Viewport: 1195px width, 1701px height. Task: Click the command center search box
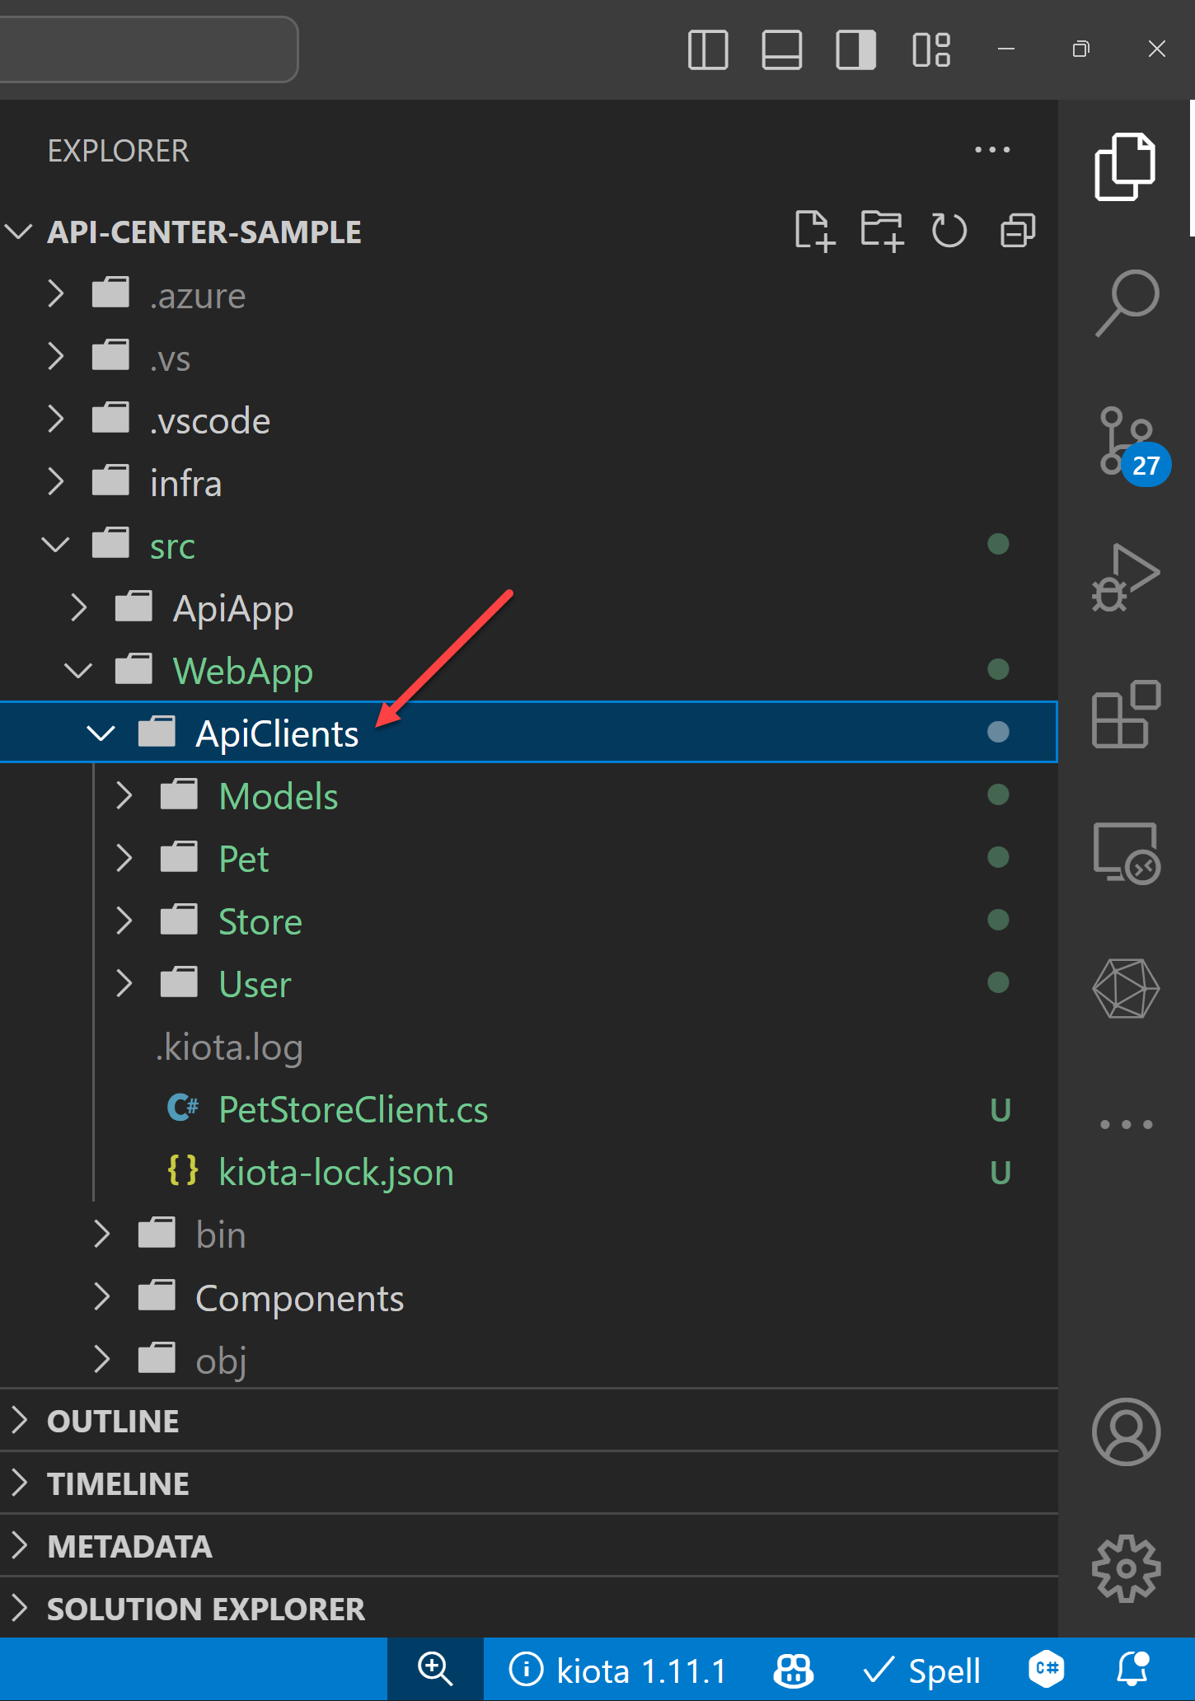(x=148, y=49)
